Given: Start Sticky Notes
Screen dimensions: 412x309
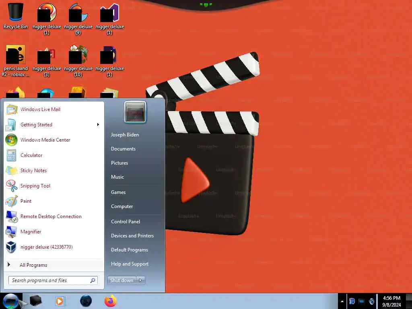Looking at the screenshot, I should pyautogui.click(x=54, y=170).
